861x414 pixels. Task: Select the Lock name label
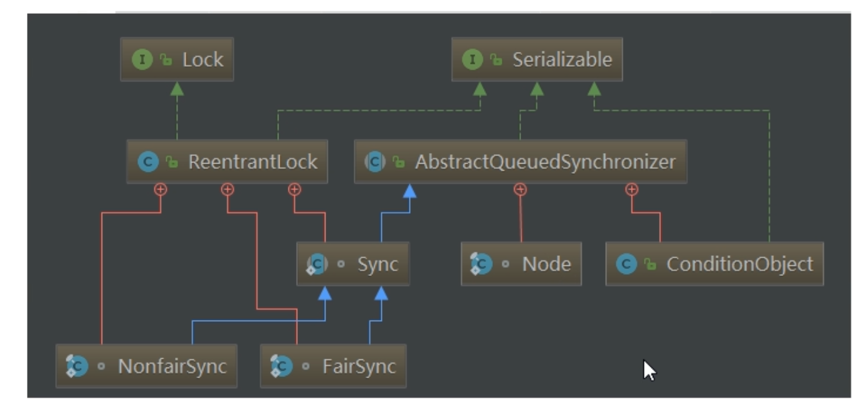coord(203,60)
